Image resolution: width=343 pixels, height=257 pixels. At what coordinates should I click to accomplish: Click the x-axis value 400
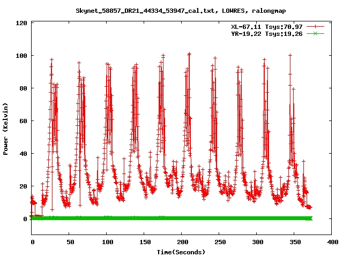(333, 242)
